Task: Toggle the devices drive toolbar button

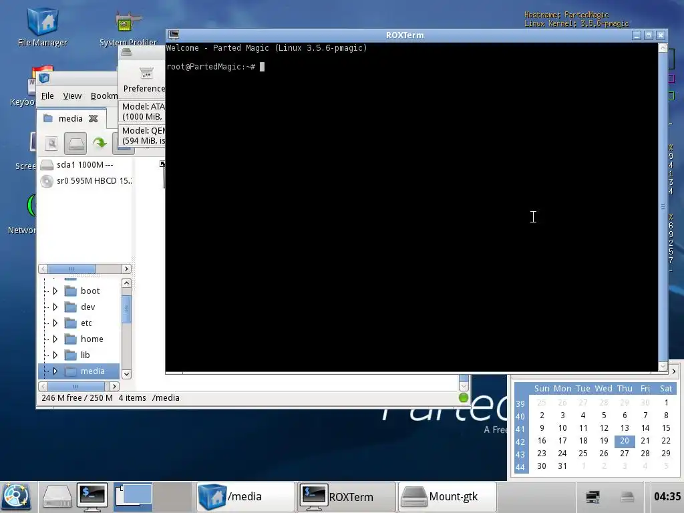Action: point(75,143)
